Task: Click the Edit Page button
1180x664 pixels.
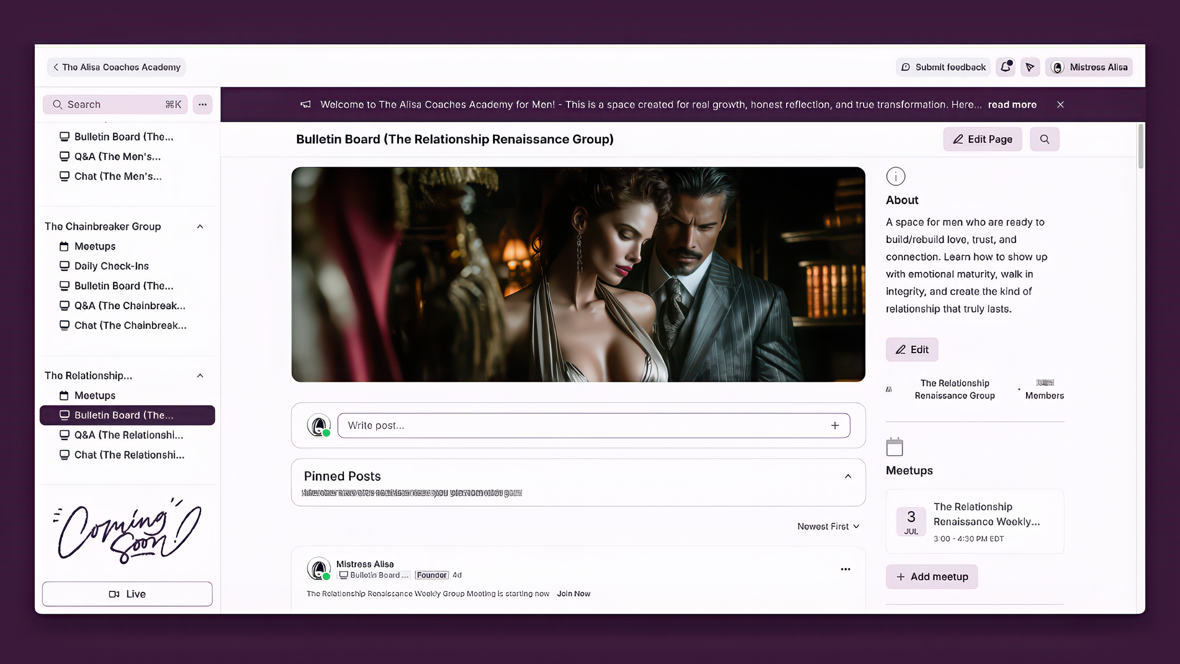Action: (x=982, y=139)
